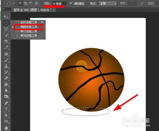
Task: Select the History Brush tool
Action: pyautogui.click(x=6, y=72)
